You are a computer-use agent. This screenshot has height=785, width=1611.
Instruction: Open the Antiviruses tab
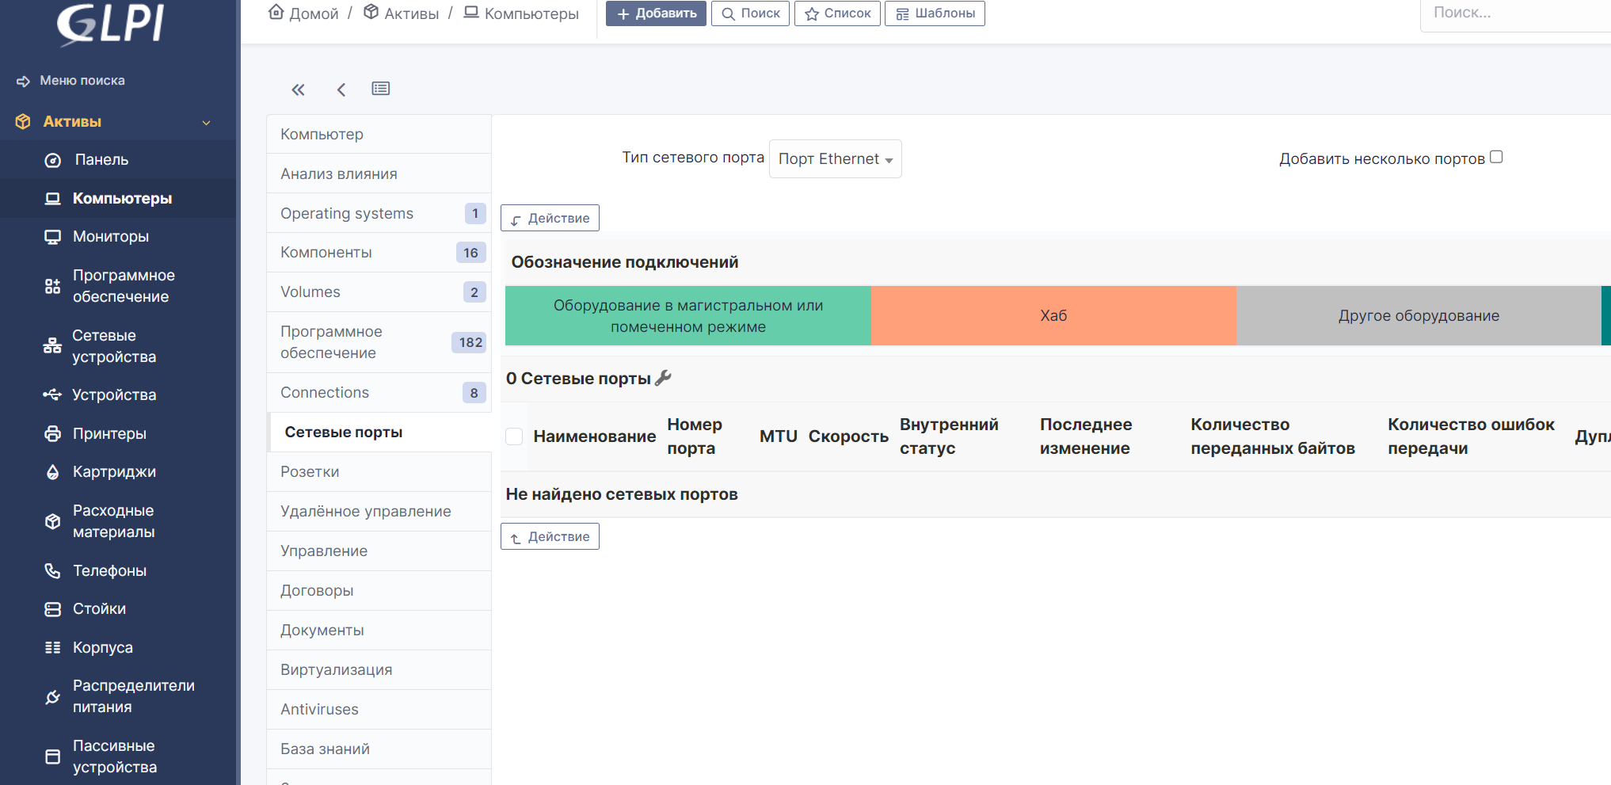pos(379,710)
